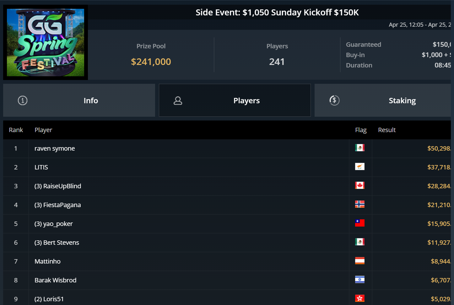This screenshot has height=305, width=454.
Task: Switch to the Players tab
Action: (246, 100)
